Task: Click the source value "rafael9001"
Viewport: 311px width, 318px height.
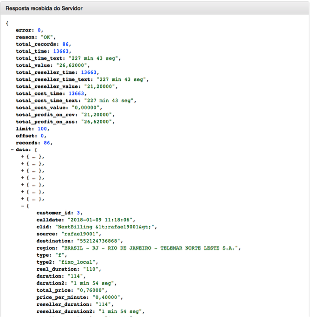Action: (80, 234)
